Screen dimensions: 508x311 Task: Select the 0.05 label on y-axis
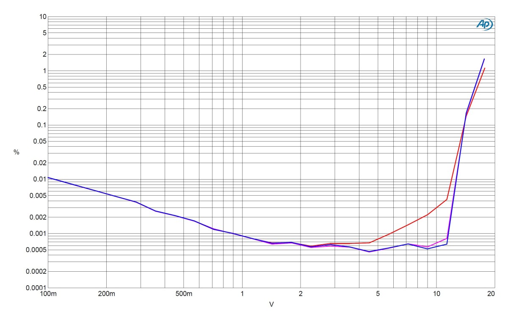[39, 141]
